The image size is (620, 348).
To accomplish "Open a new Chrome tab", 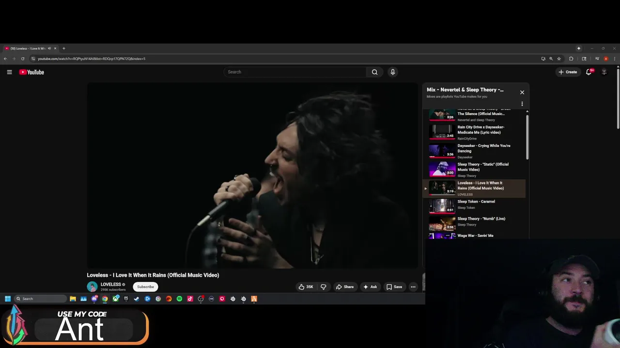I will [63, 48].
